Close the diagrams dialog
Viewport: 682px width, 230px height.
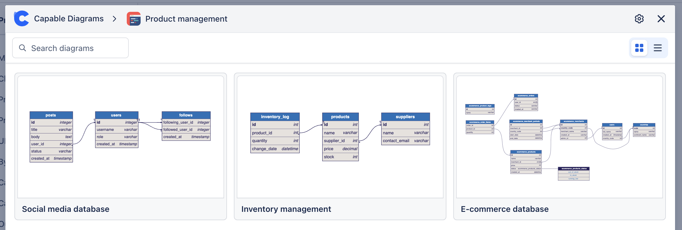coord(661,19)
